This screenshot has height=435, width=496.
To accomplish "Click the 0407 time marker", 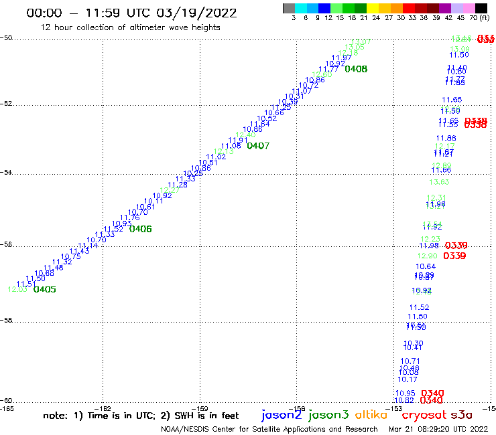I will tap(258, 146).
